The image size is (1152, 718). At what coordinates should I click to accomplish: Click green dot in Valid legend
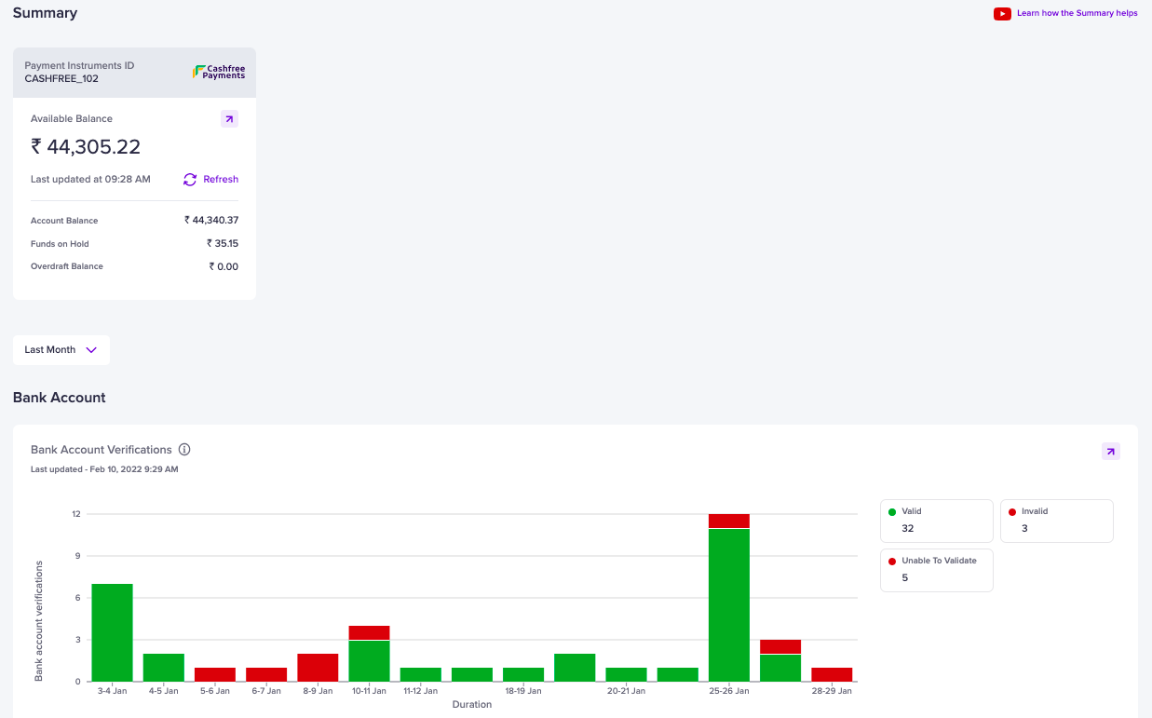(892, 512)
